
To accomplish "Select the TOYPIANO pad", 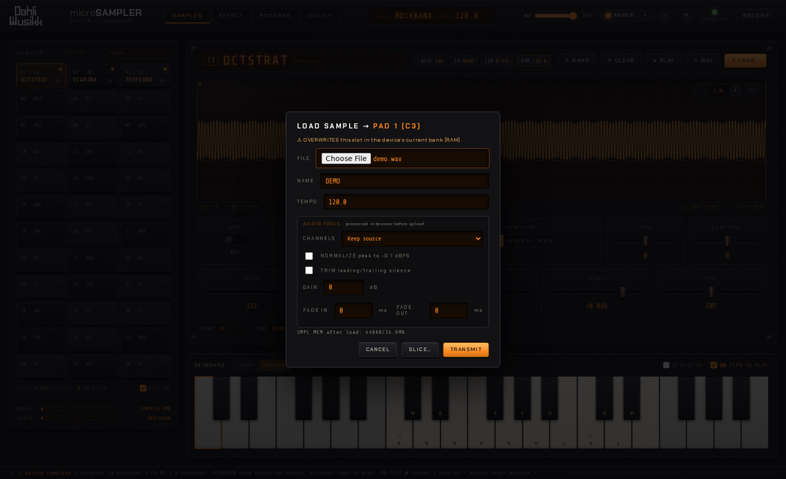I will (x=145, y=75).
